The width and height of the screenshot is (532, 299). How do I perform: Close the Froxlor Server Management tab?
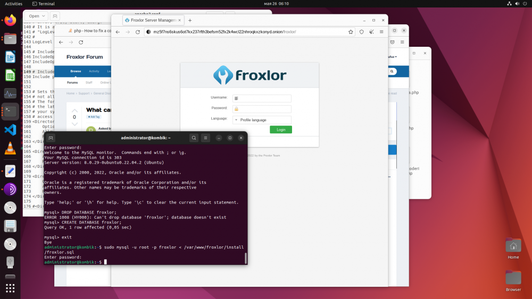pyautogui.click(x=179, y=20)
